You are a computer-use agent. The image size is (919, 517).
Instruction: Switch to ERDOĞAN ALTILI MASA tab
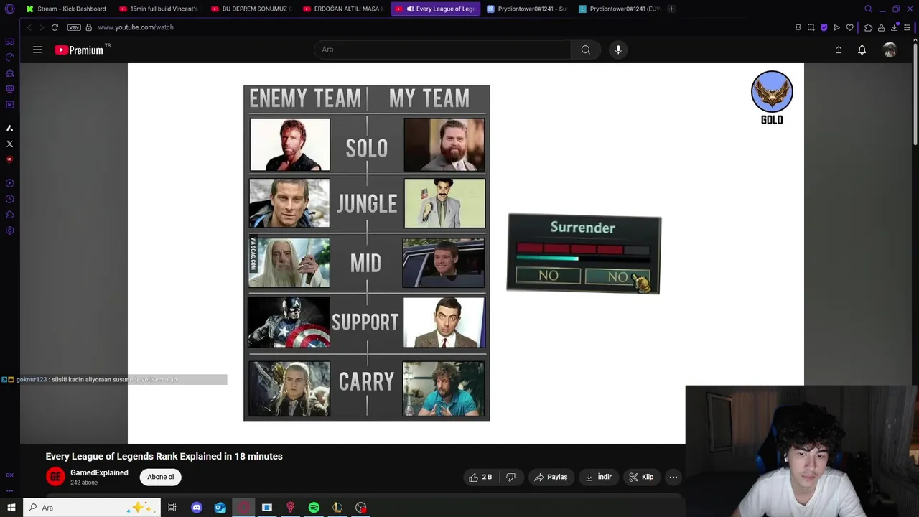point(342,9)
